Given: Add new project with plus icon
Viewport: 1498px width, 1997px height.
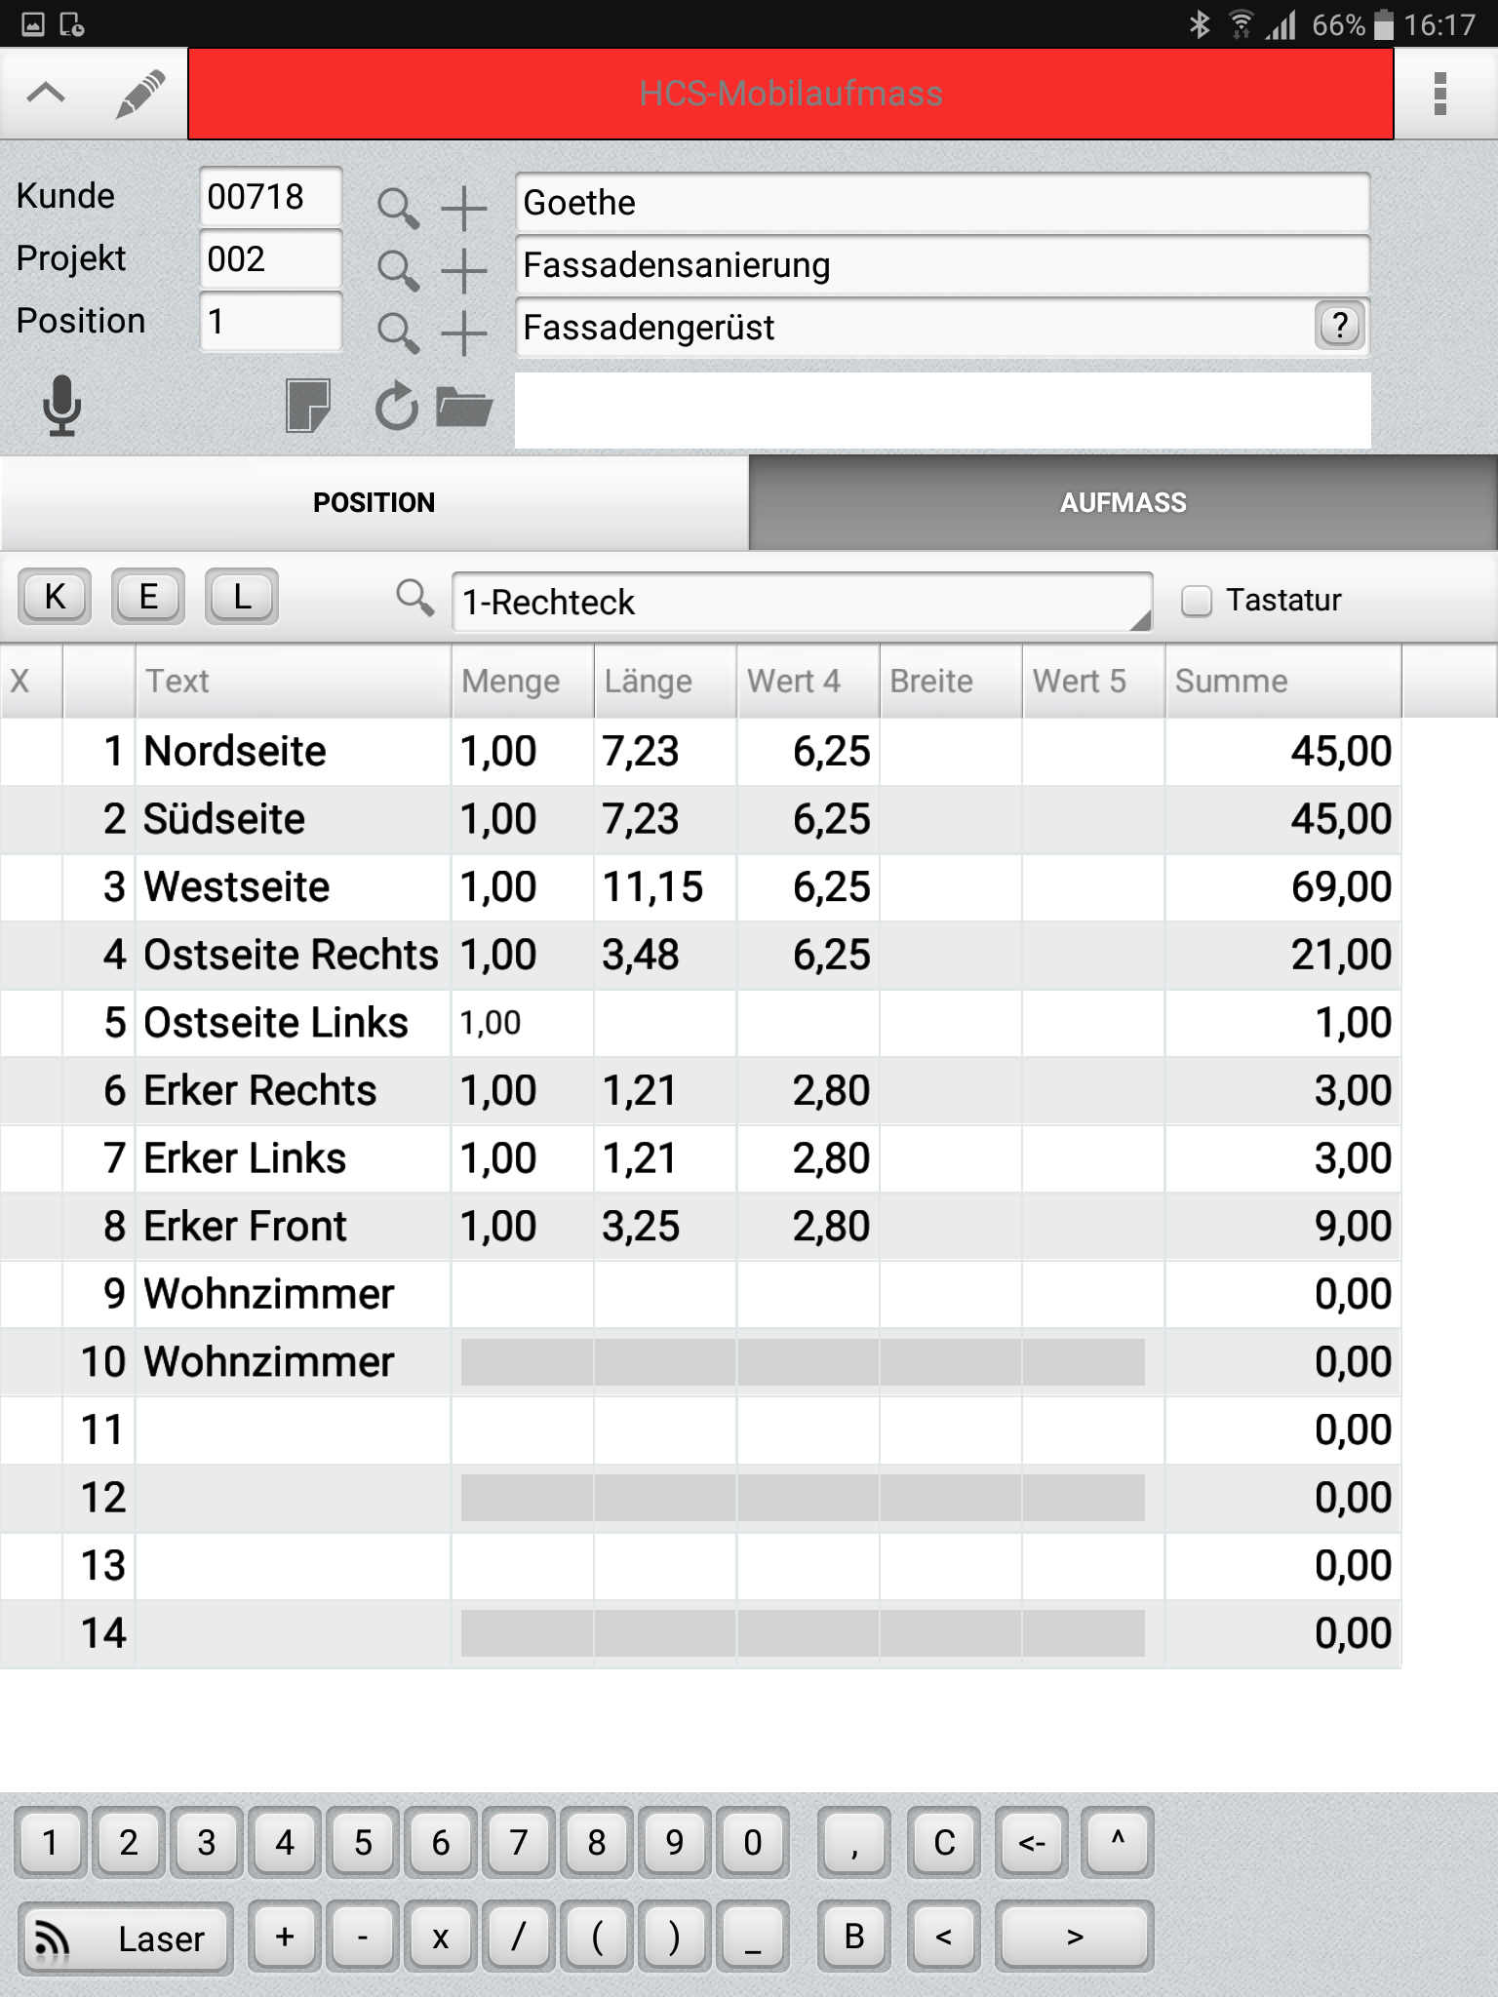Looking at the screenshot, I should point(464,270).
